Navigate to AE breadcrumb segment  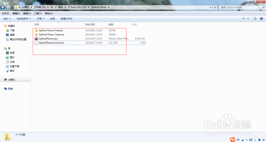52,7
